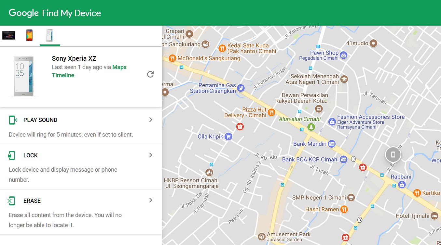Image resolution: width=441 pixels, height=245 pixels.
Task: Select the first device tab, the black tablet
Action: point(9,35)
